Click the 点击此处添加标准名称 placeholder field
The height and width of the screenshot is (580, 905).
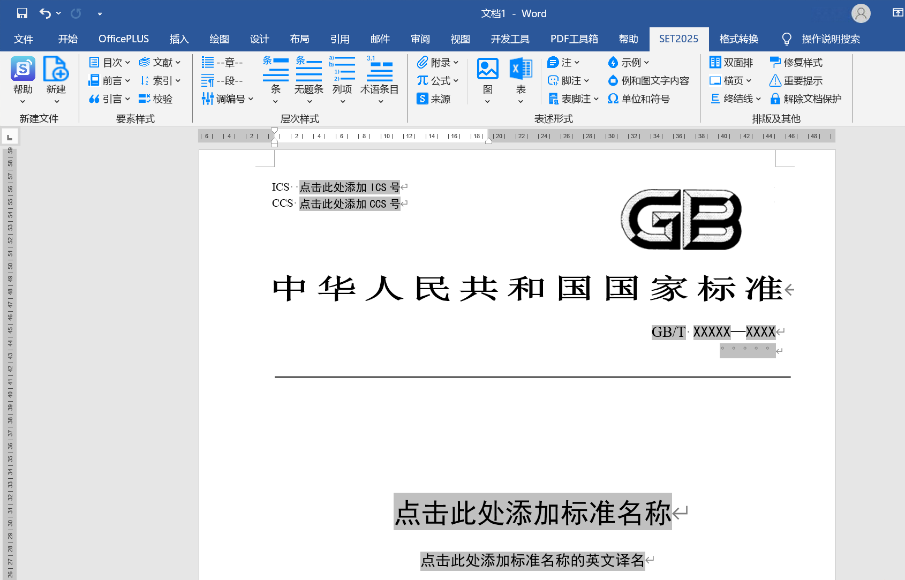(x=532, y=513)
